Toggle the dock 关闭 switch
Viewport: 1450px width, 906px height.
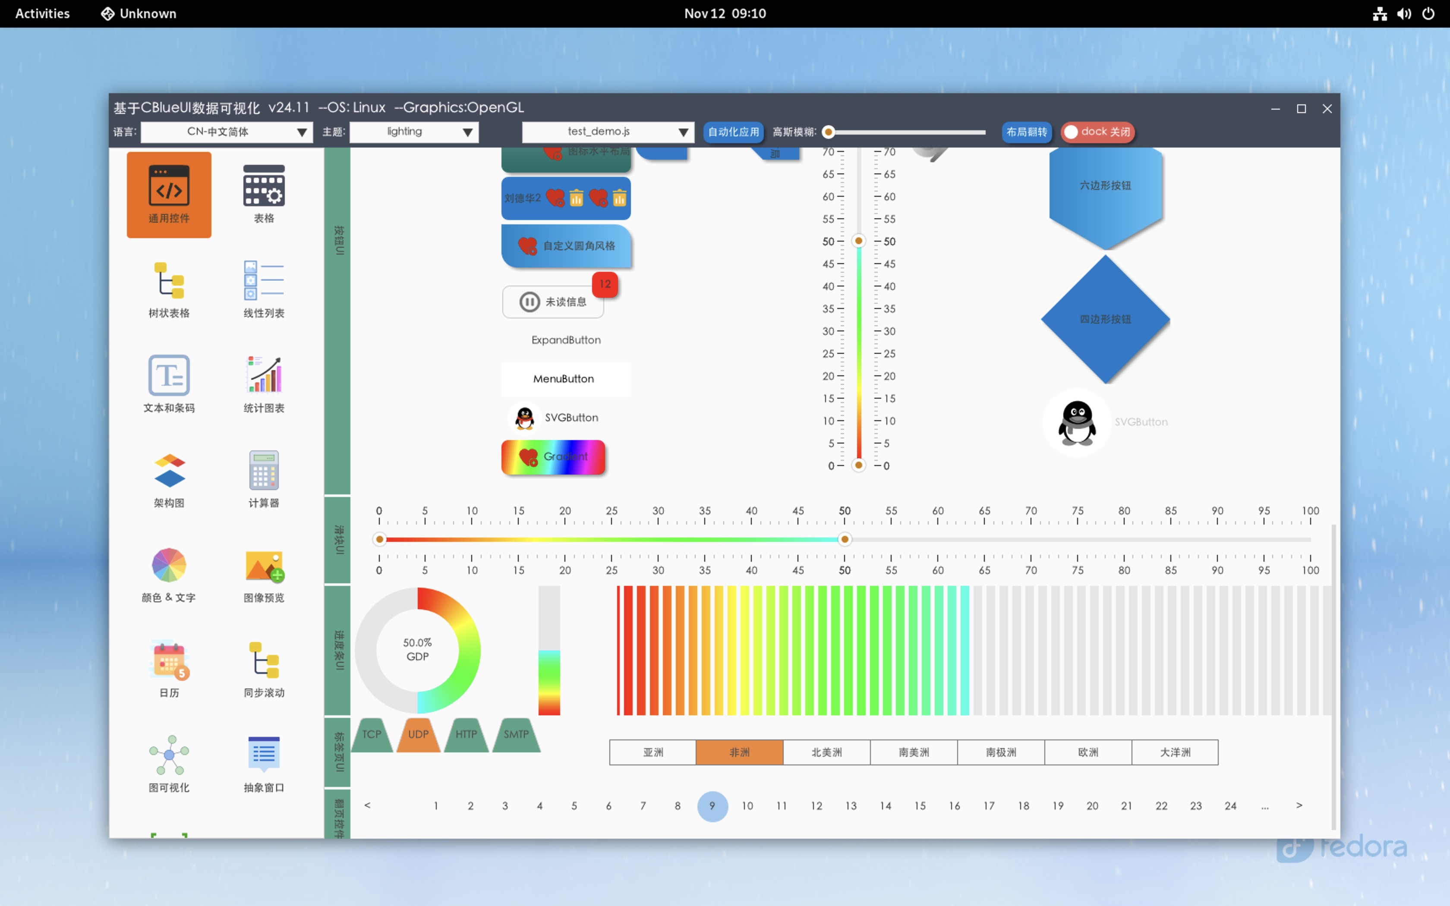click(x=1097, y=132)
